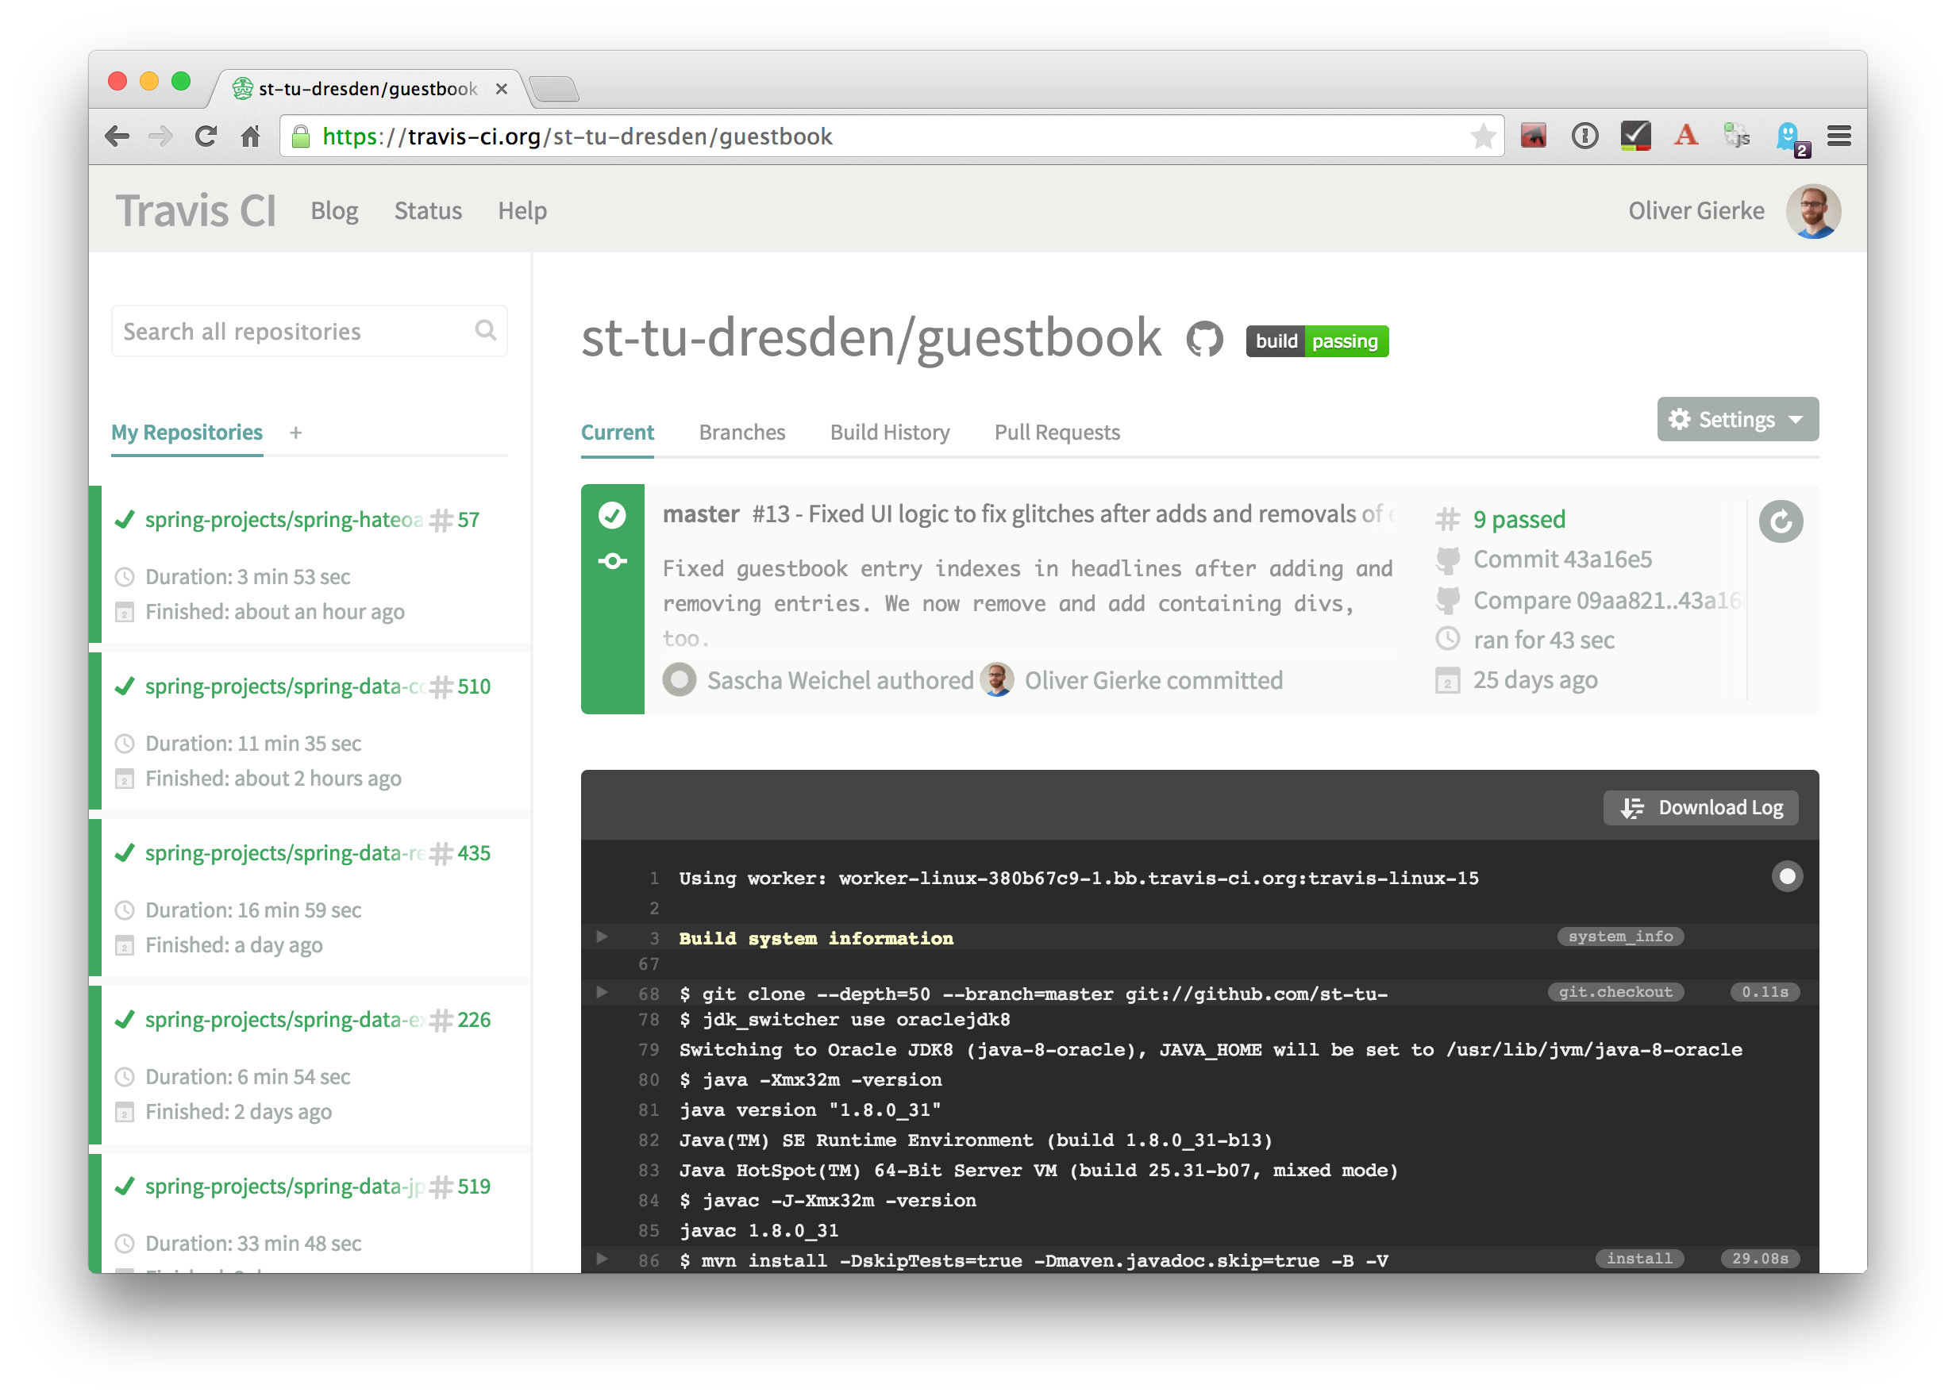Click the commit node icon under build status
This screenshot has width=1956, height=1400.
pos(612,561)
